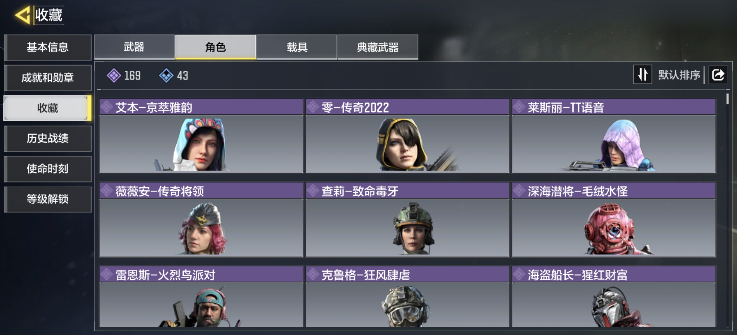Select the 深海潜将-毛绒水怪 character card

pos(614,220)
